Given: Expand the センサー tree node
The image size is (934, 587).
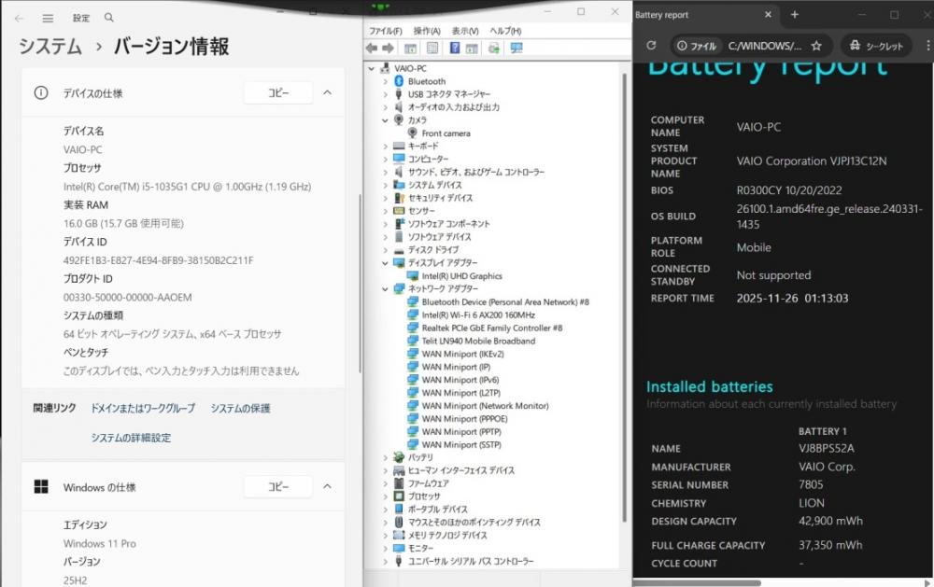Looking at the screenshot, I should click(x=386, y=211).
